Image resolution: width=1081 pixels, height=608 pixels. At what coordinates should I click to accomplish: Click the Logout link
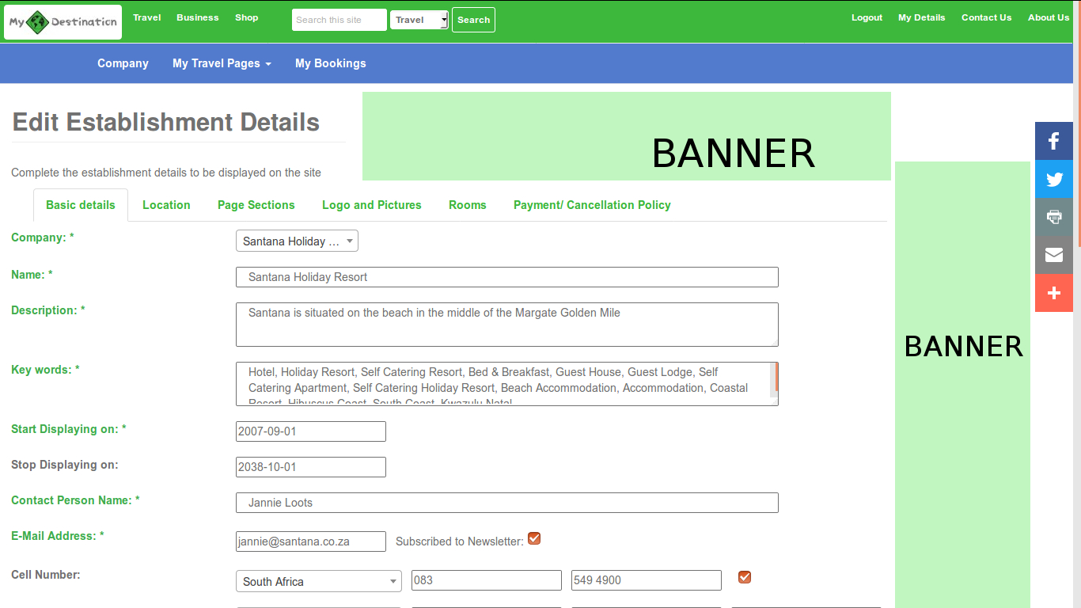coord(867,17)
